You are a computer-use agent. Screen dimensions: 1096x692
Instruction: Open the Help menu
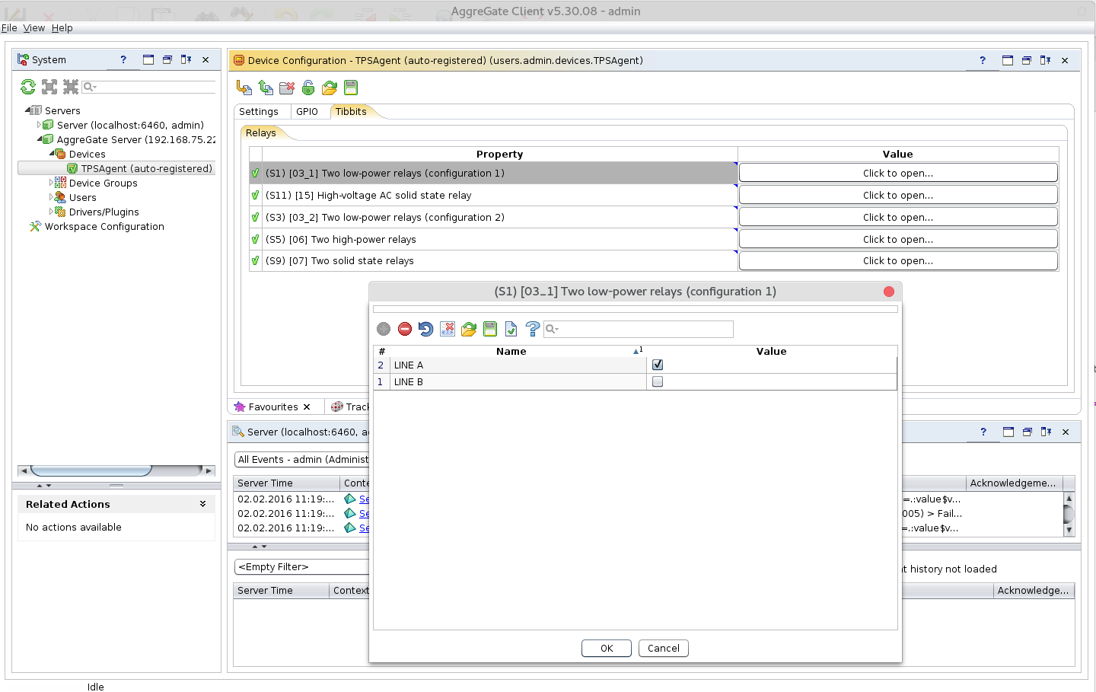click(62, 27)
